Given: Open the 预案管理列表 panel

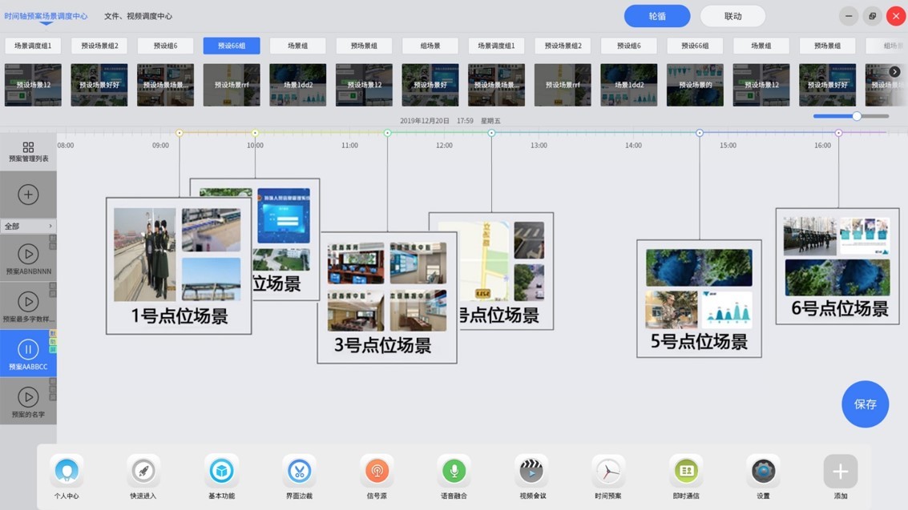Looking at the screenshot, I should point(28,151).
